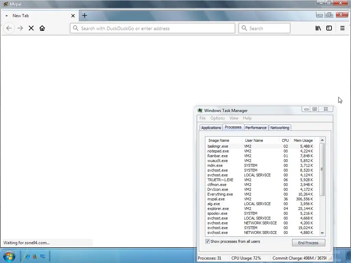This screenshot has height=263, width=351.
Task: Click the browser Forward arrow button
Action: point(20,28)
